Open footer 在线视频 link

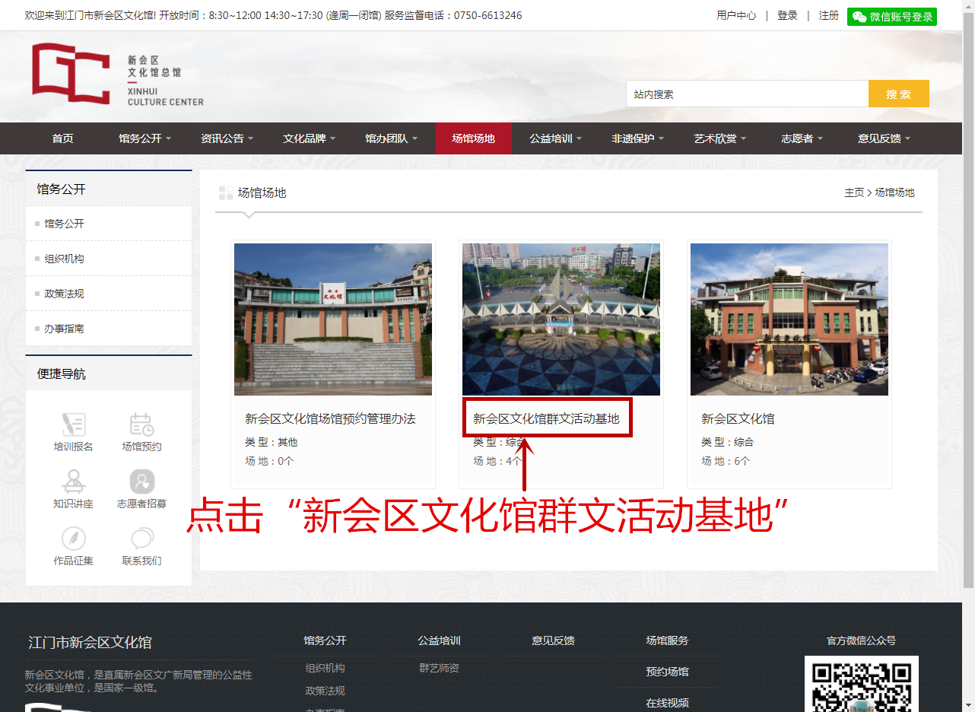(x=667, y=703)
